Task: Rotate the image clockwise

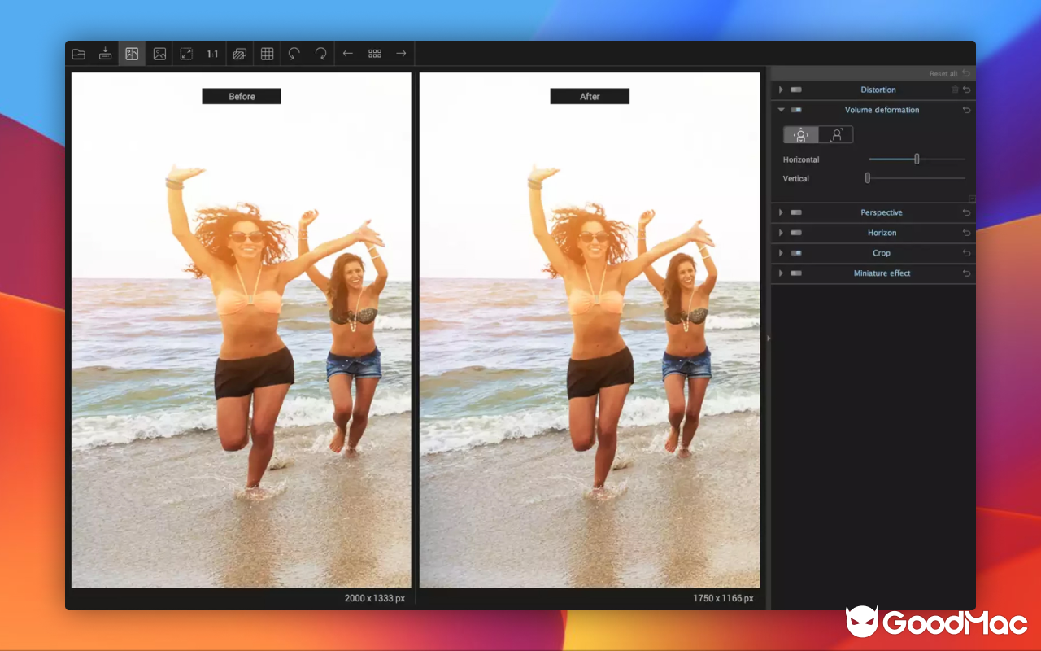Action: (321, 54)
